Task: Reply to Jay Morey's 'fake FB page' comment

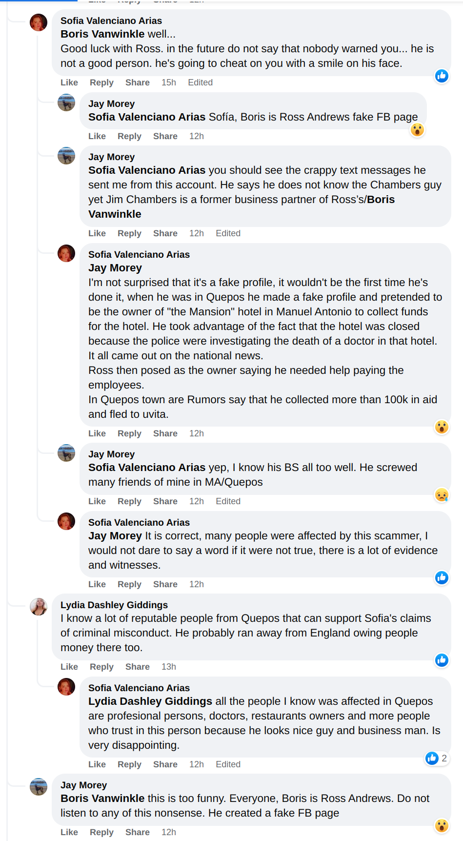Action: [129, 136]
